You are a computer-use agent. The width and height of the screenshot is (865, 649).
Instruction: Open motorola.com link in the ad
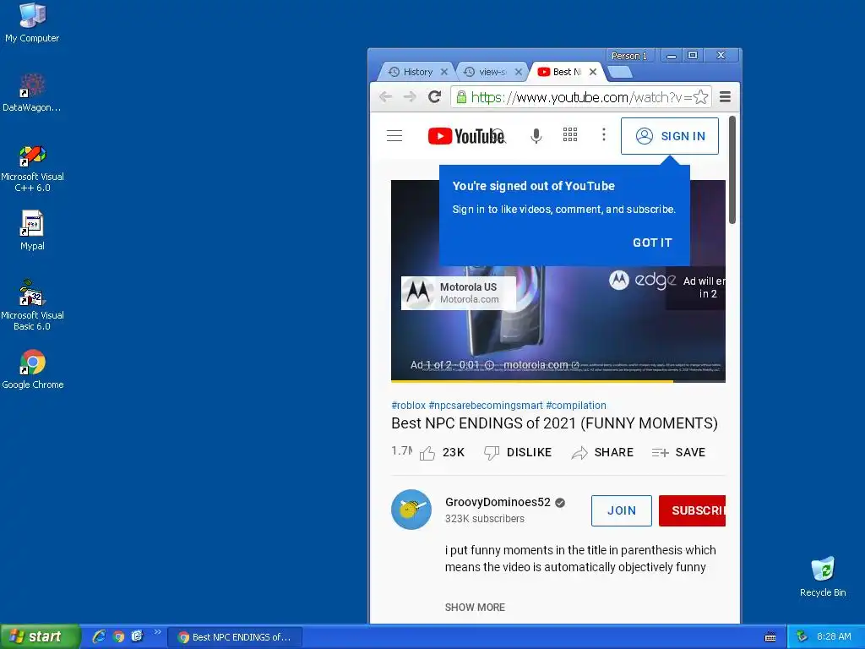(541, 365)
